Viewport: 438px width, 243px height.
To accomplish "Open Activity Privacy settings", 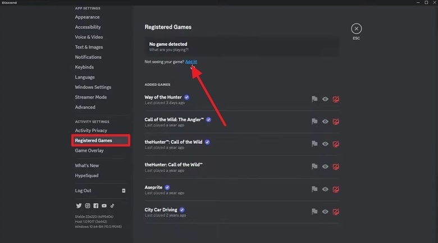I will [x=91, y=130].
